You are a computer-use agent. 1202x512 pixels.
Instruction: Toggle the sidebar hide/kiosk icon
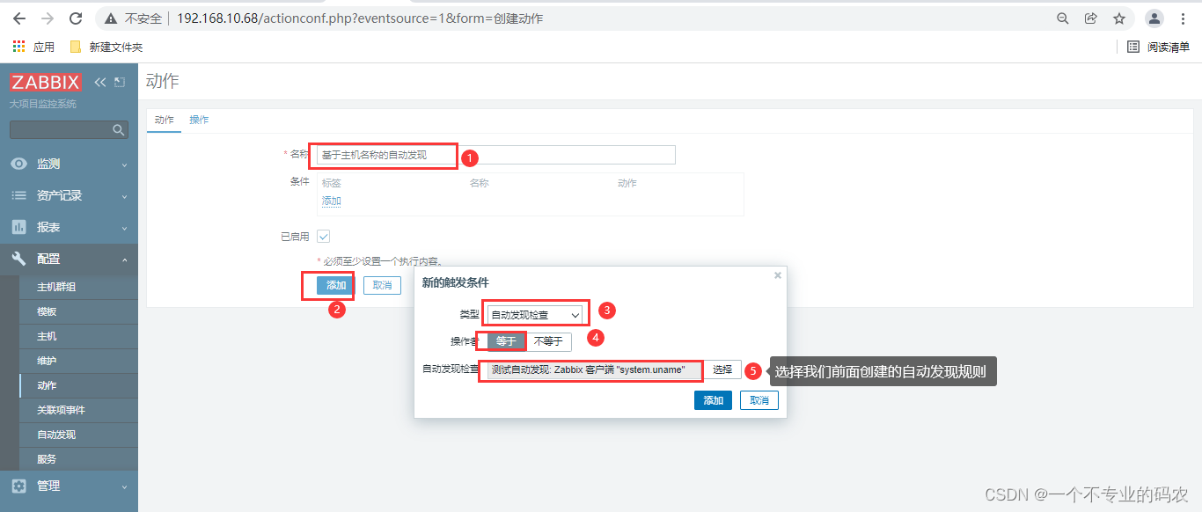coord(120,82)
